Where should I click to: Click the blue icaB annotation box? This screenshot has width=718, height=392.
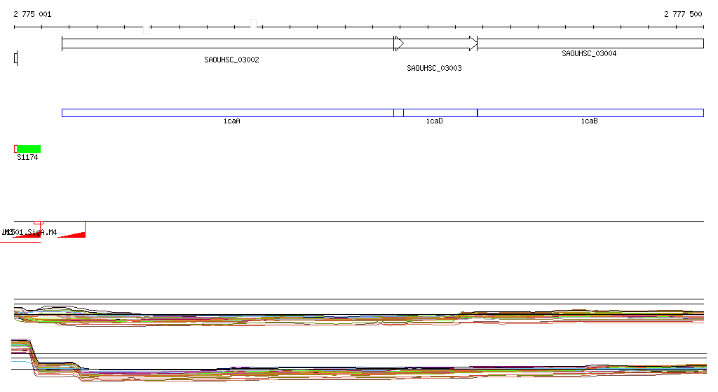click(590, 113)
